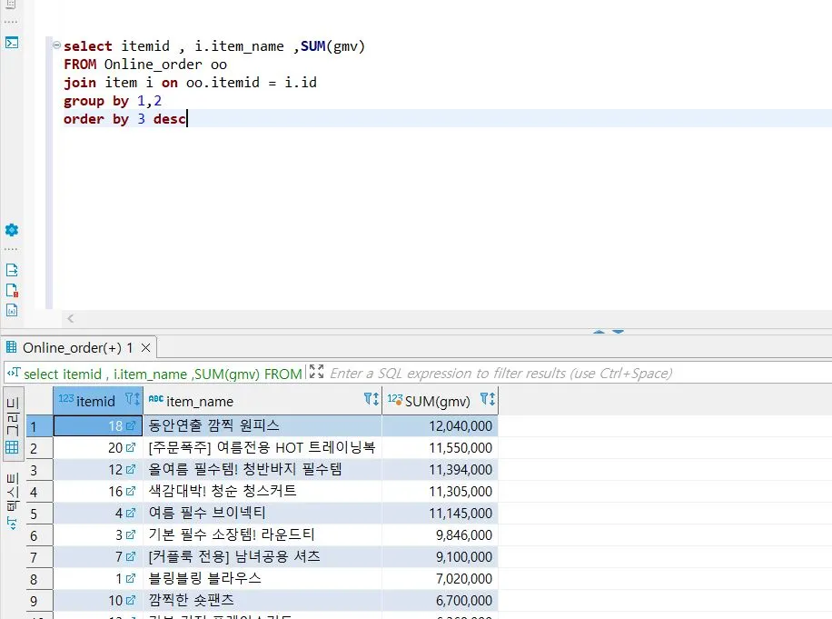Click the variables (x) file icon

tap(12, 310)
